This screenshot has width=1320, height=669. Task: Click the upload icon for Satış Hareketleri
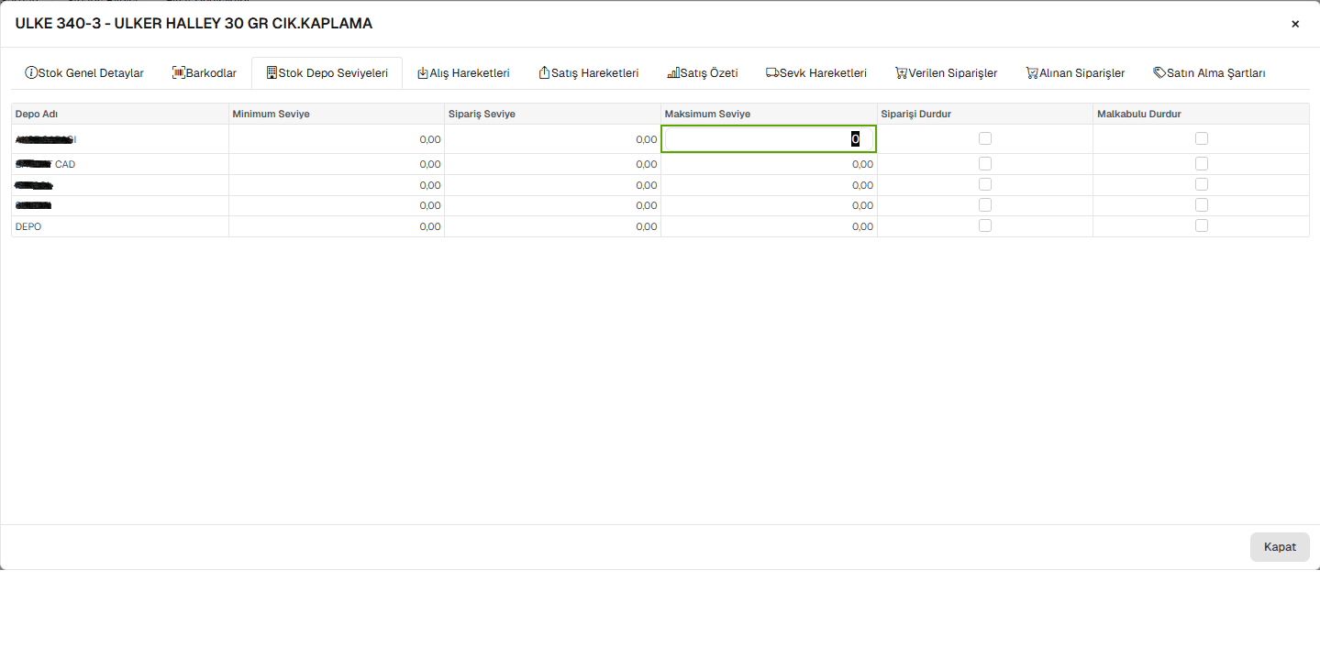pyautogui.click(x=544, y=73)
